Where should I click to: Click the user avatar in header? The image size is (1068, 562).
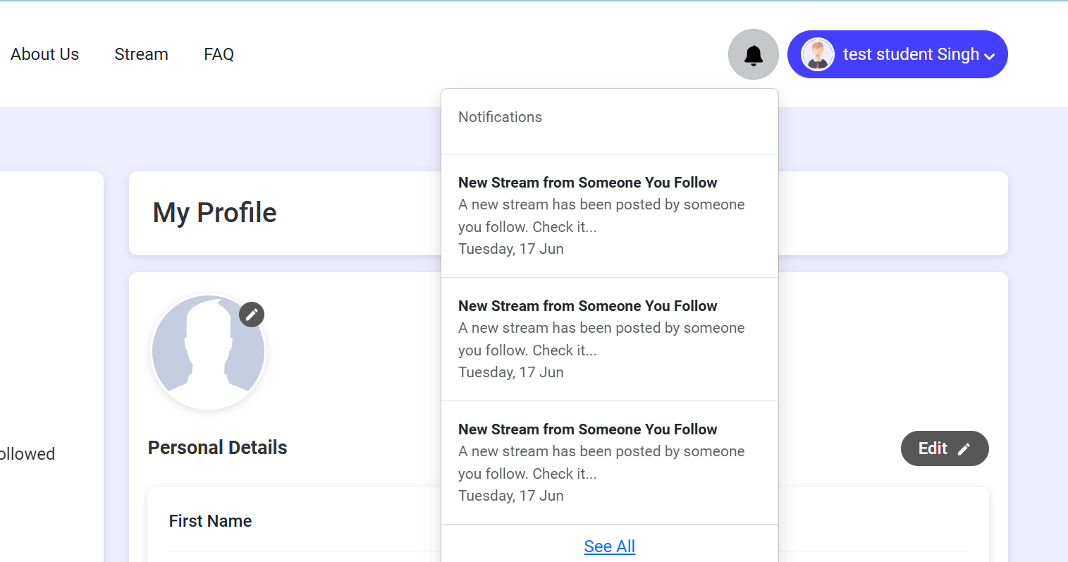click(x=818, y=54)
